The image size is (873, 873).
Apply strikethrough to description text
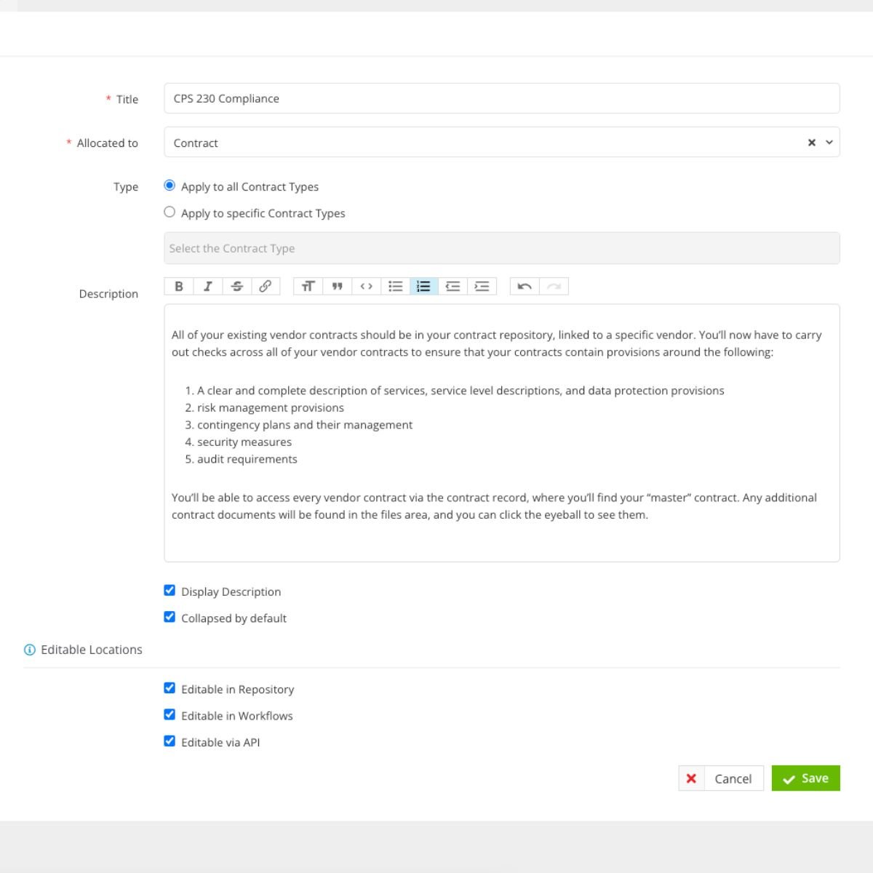[237, 286]
